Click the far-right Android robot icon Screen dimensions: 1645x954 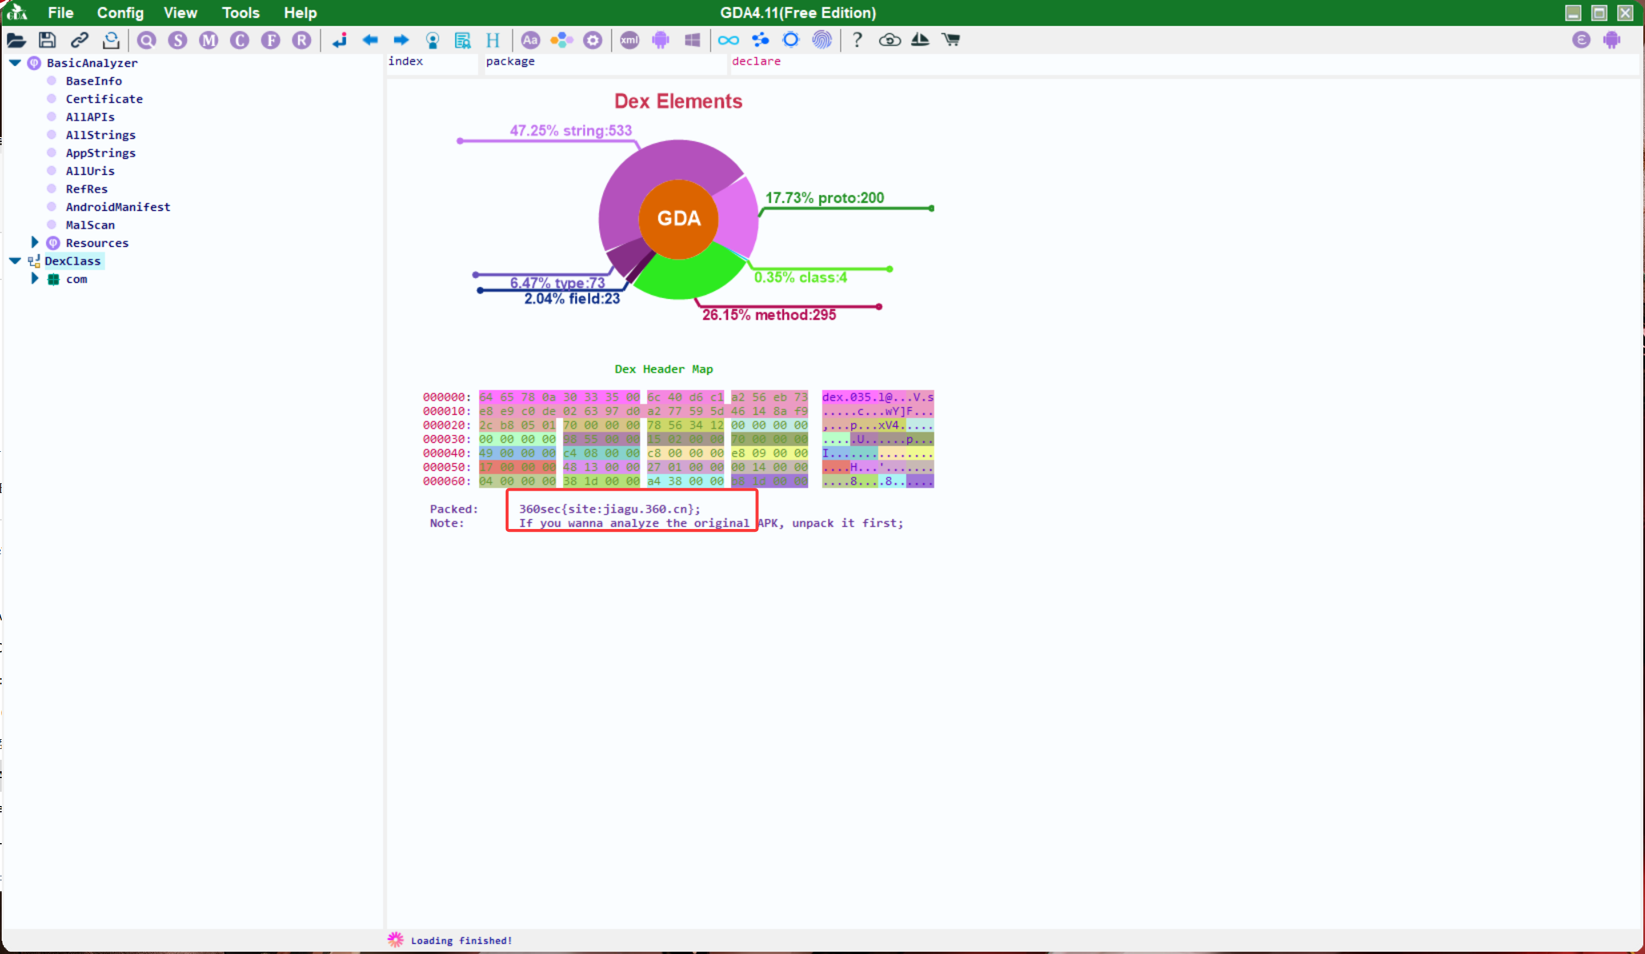coord(1612,41)
